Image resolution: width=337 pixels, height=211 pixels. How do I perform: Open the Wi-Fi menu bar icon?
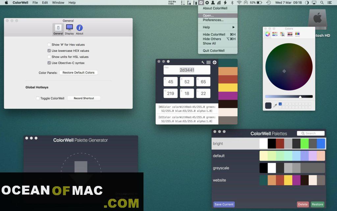click(x=239, y=3)
